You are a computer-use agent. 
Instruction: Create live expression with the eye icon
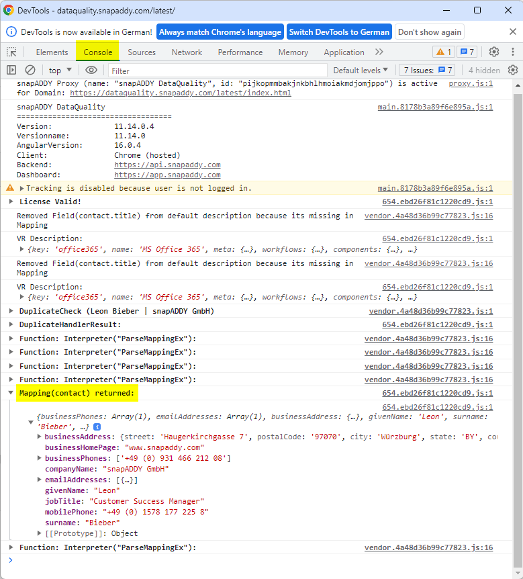[91, 70]
